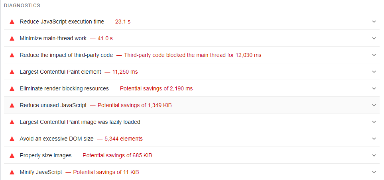The height and width of the screenshot is (180, 384).
Task: Click the warning icon next to Properly size images
Action: [12, 155]
